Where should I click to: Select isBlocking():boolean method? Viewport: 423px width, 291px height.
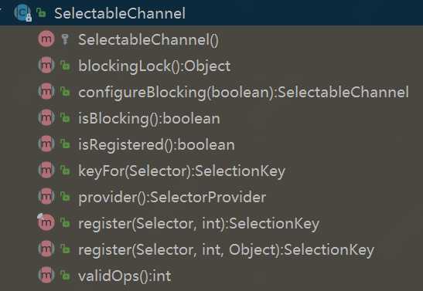[149, 118]
